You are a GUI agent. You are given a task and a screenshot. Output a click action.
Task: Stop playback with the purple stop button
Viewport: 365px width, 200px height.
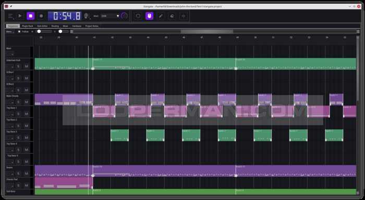[30, 16]
